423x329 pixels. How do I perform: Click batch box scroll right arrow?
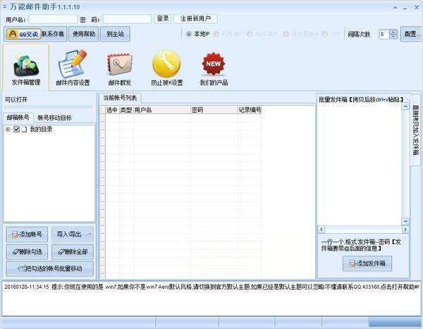tap(405, 229)
